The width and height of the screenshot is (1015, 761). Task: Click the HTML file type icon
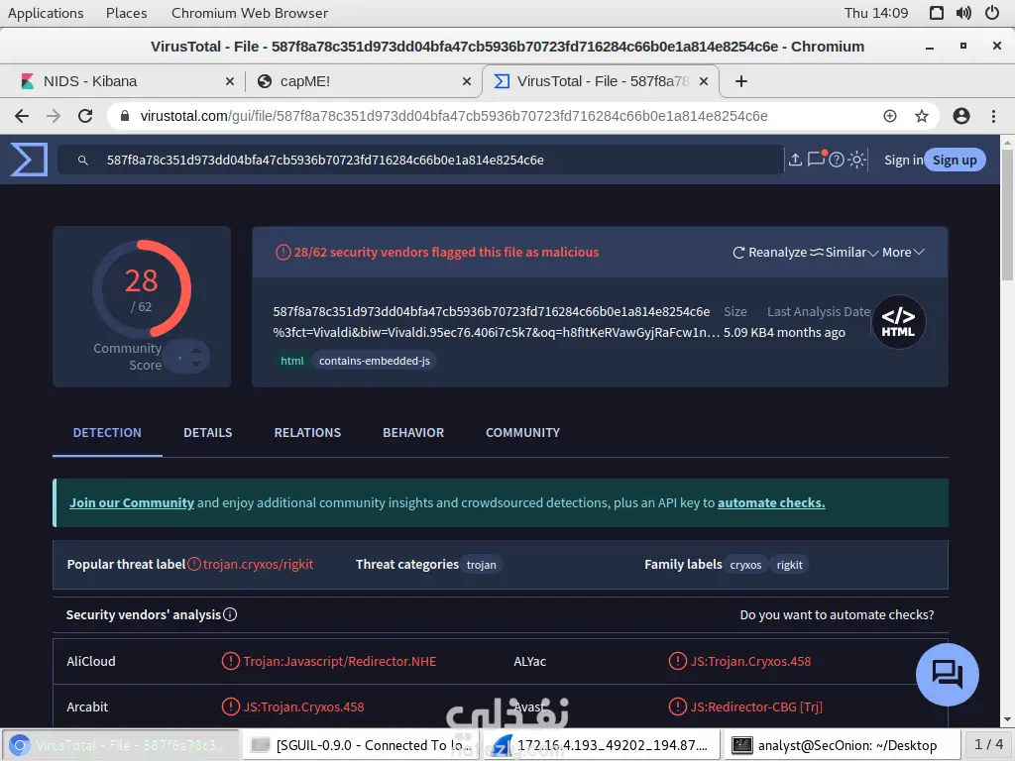(x=898, y=322)
